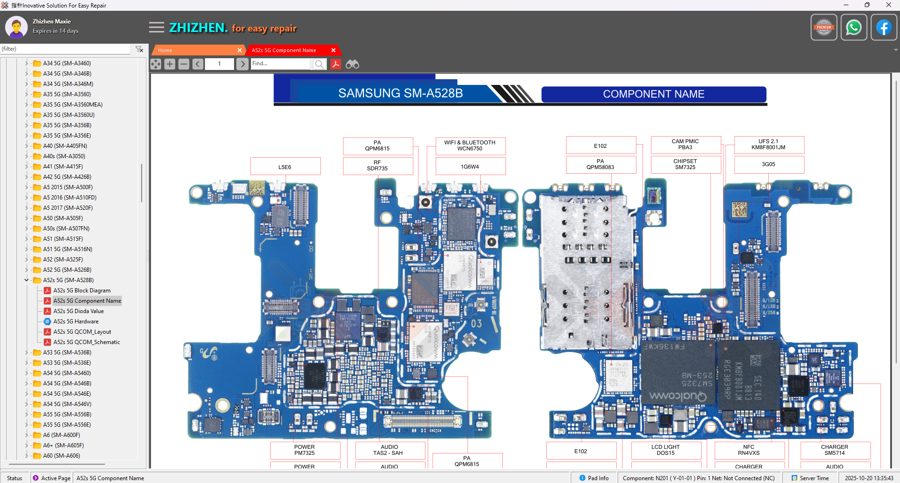Click the search magnifier icon

[319, 64]
